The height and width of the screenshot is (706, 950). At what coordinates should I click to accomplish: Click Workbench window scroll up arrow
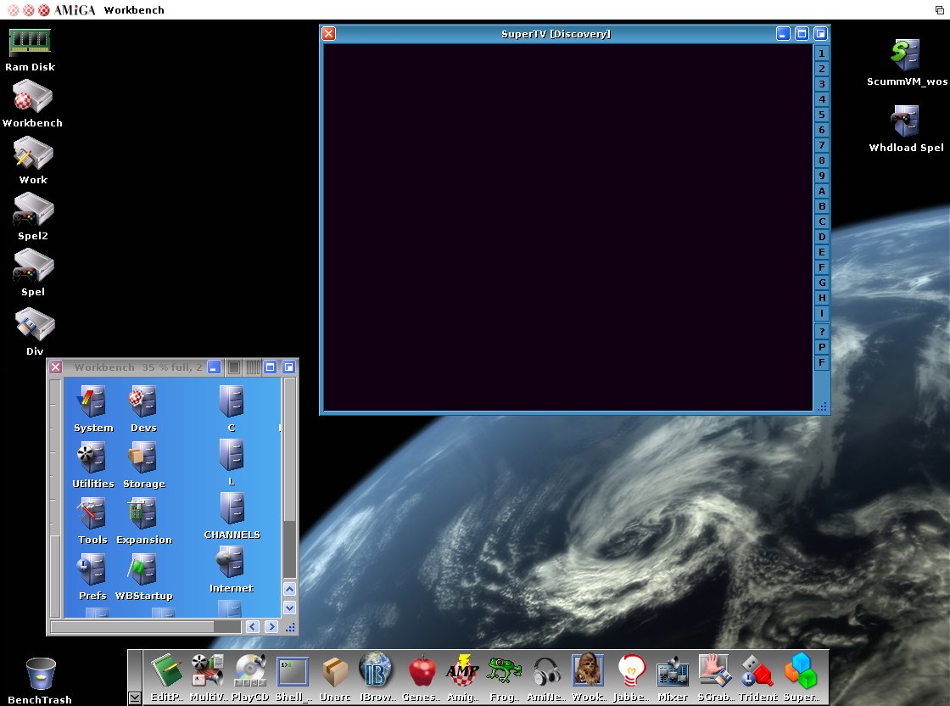tap(289, 589)
